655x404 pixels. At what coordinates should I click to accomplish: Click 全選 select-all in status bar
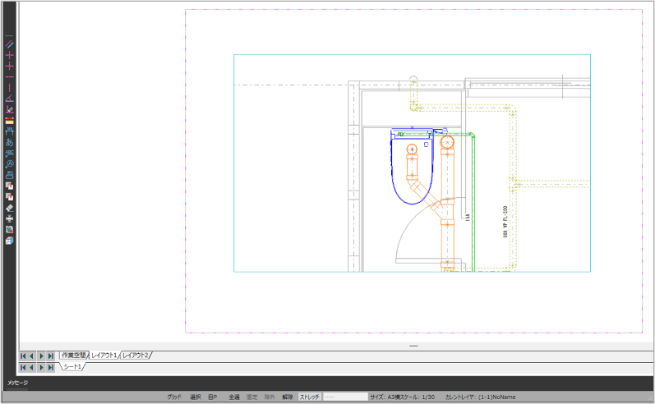click(234, 397)
